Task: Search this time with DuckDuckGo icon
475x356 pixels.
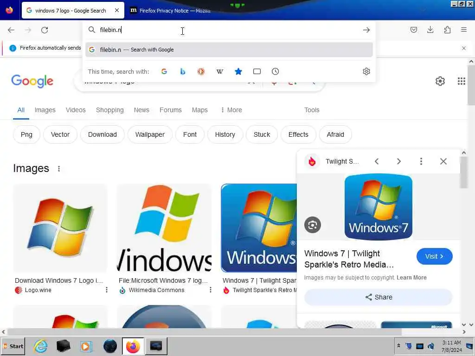Action: coord(201,71)
